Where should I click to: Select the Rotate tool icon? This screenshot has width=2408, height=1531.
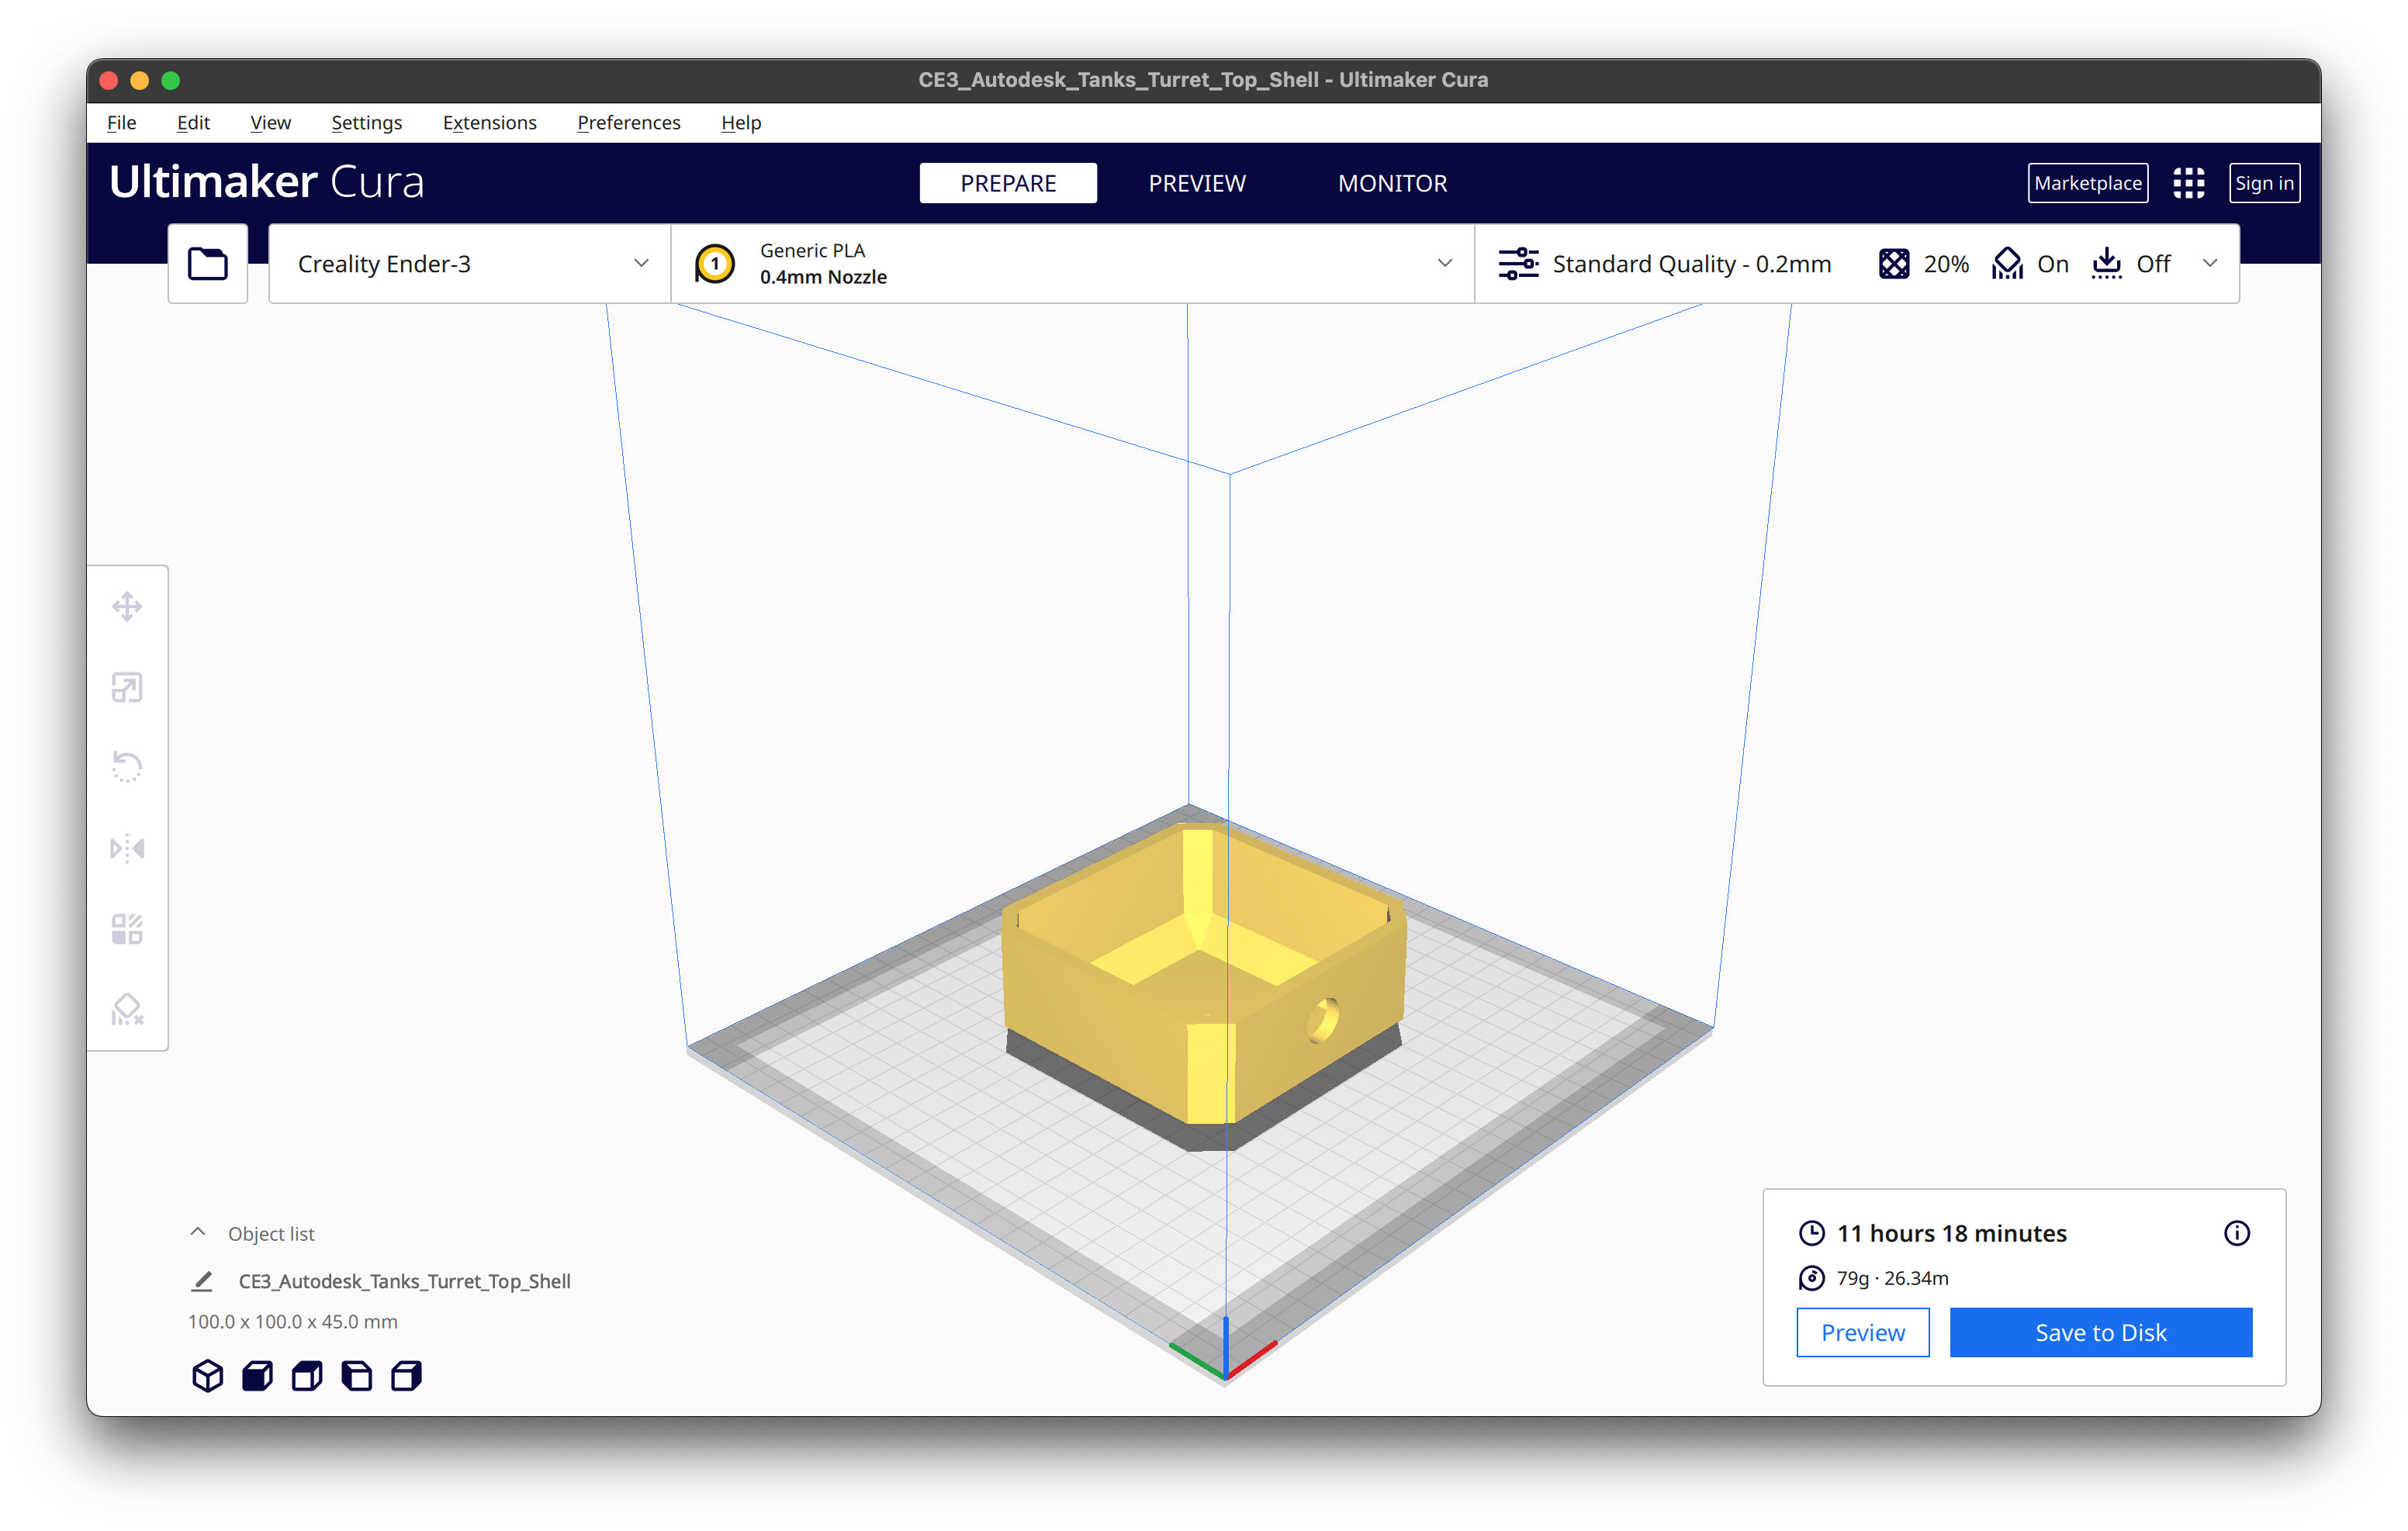127,767
